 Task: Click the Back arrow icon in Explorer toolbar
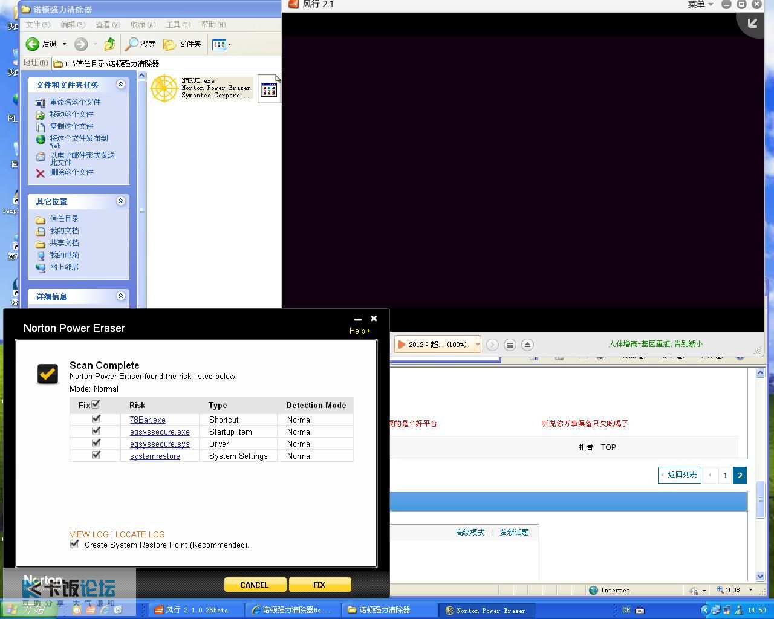coord(33,44)
